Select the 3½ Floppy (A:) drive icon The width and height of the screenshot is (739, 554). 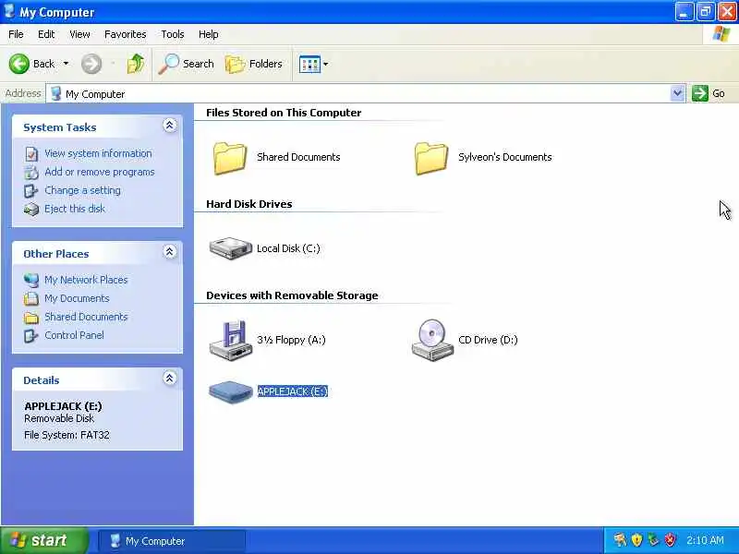[x=230, y=340]
